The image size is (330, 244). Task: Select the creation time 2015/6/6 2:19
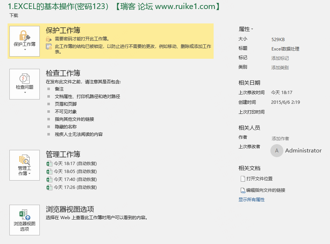[x=286, y=102]
